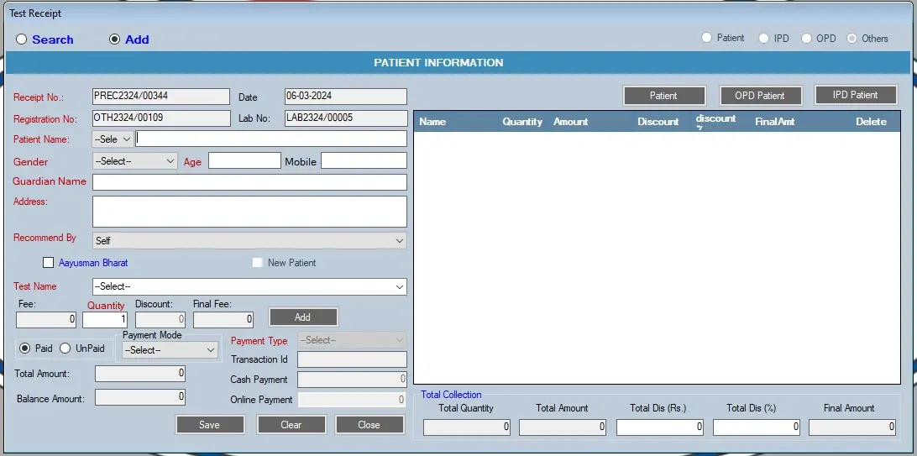Click the Patient Name text field
The height and width of the screenshot is (456, 917).
click(271, 139)
